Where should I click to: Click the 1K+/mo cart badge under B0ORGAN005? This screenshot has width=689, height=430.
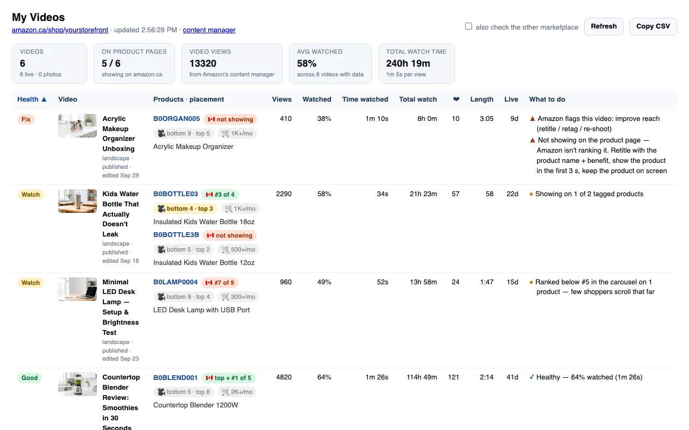tap(237, 133)
